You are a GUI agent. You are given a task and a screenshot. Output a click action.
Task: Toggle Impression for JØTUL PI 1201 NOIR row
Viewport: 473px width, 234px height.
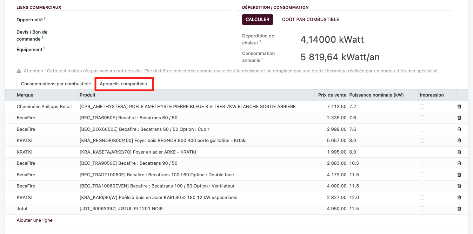click(422, 208)
